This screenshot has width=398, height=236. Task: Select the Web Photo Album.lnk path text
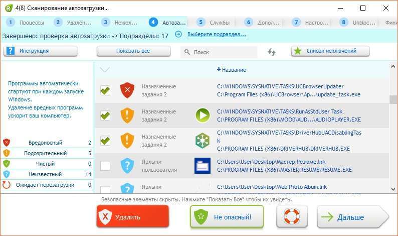click(x=272, y=187)
